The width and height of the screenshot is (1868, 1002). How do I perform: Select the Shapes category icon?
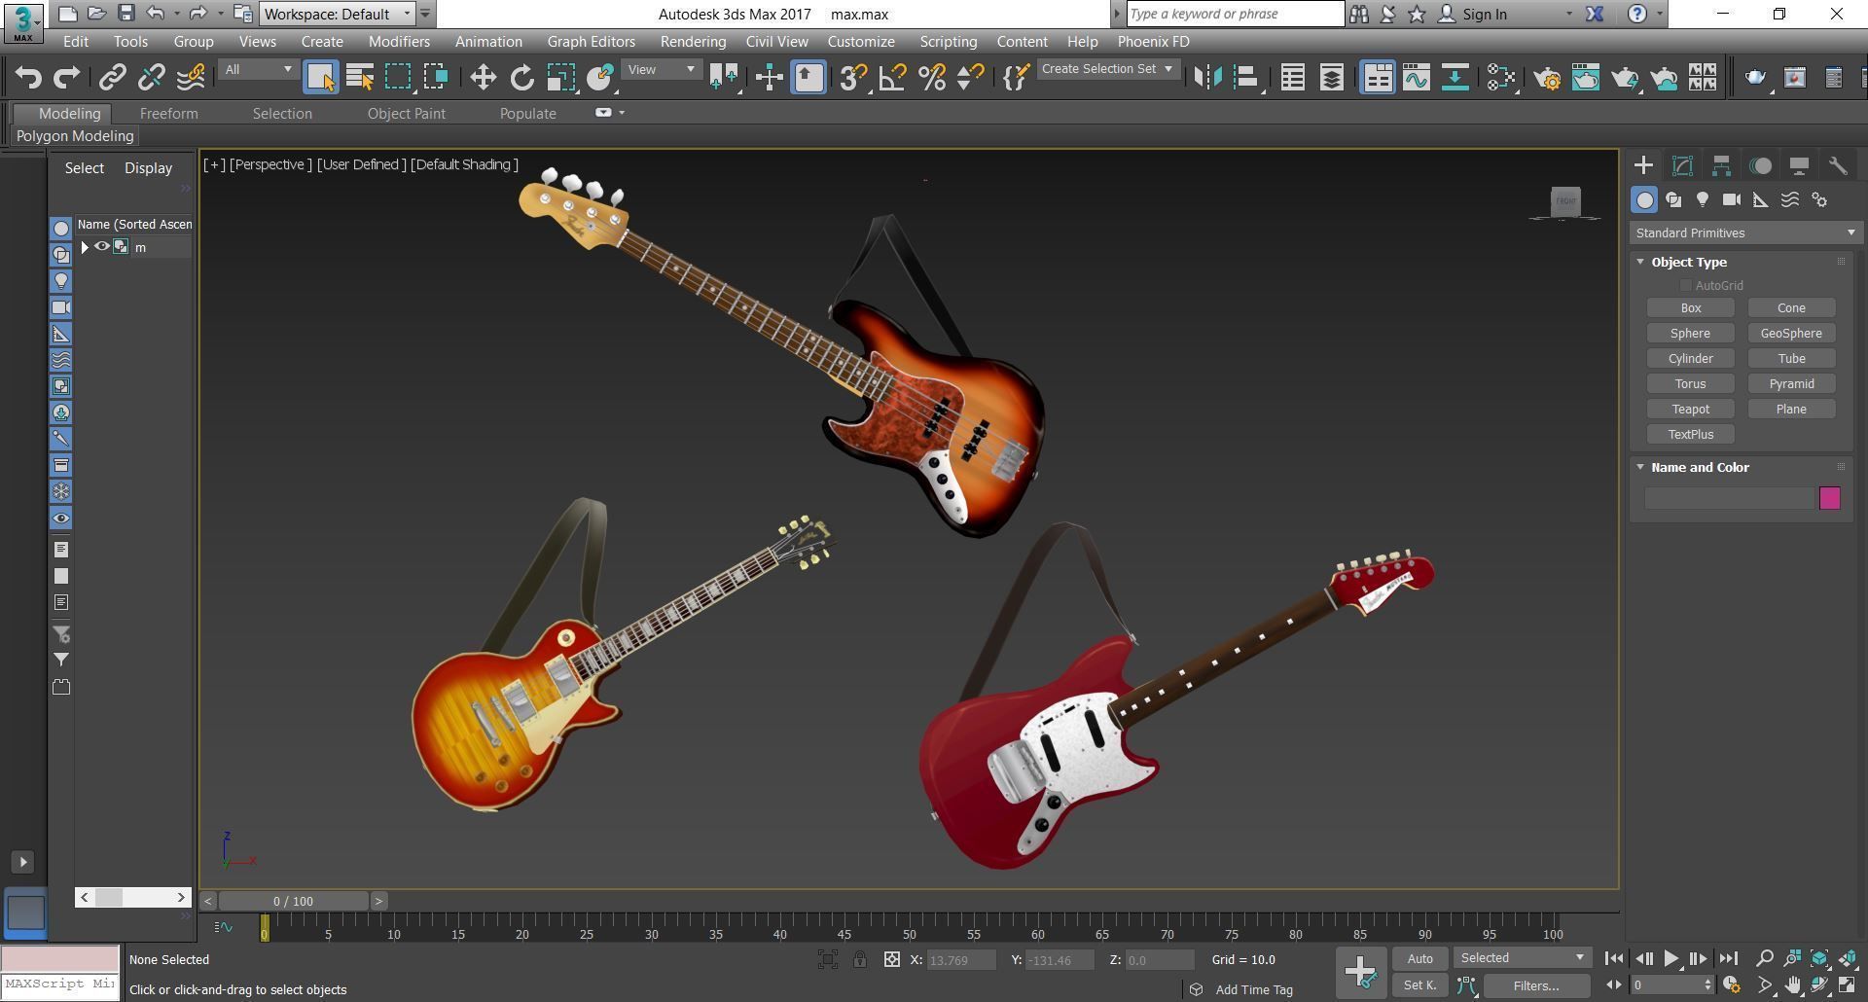[1673, 199]
